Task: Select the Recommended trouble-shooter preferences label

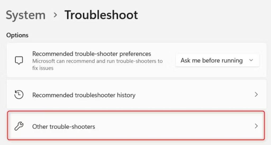Action: click(x=92, y=54)
